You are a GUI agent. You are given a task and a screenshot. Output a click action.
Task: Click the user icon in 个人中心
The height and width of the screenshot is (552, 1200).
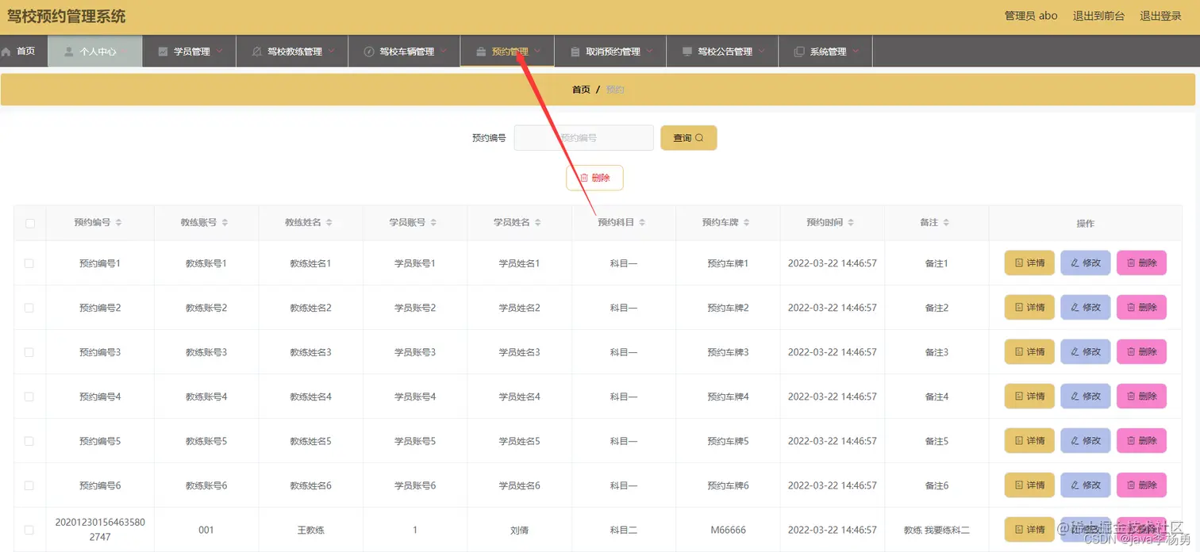point(69,52)
